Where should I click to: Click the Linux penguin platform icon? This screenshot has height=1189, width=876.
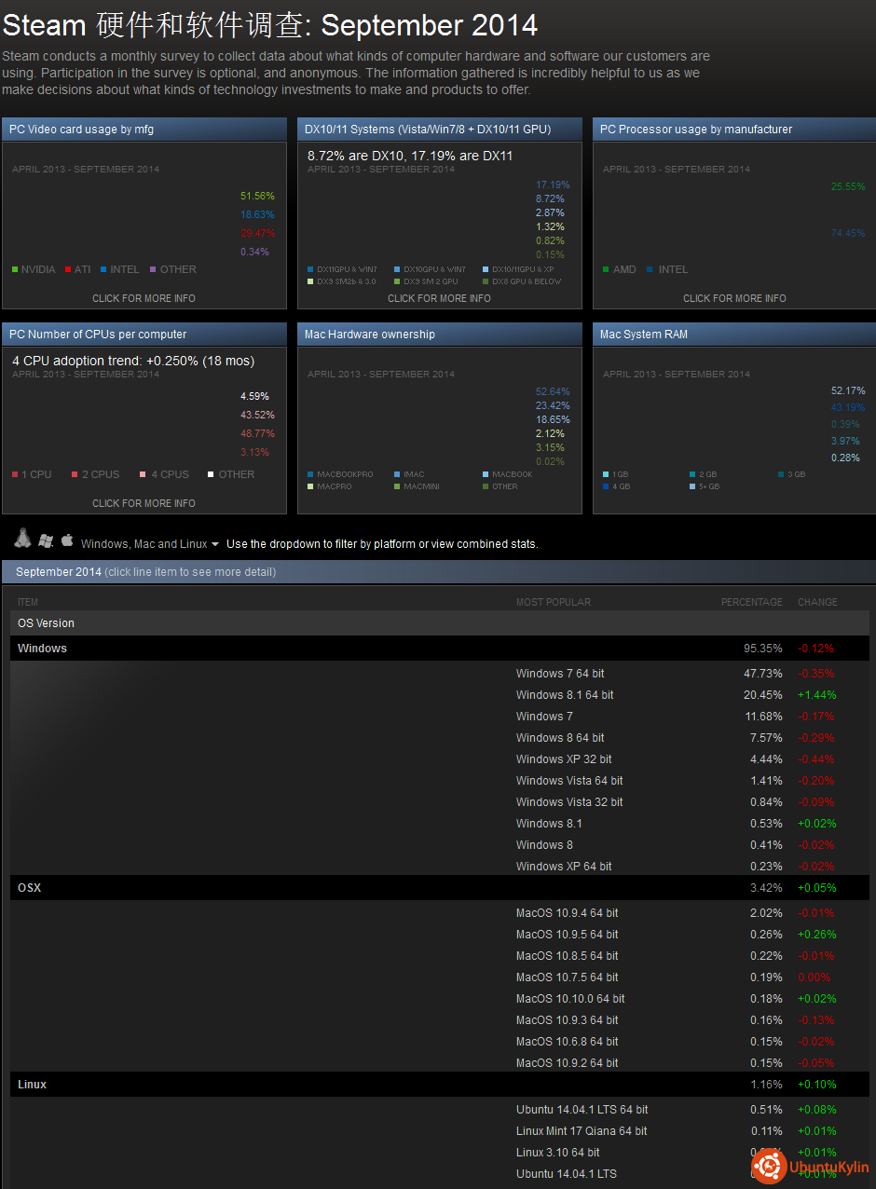[22, 539]
